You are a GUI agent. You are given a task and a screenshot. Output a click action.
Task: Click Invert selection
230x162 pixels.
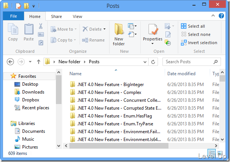(199, 43)
